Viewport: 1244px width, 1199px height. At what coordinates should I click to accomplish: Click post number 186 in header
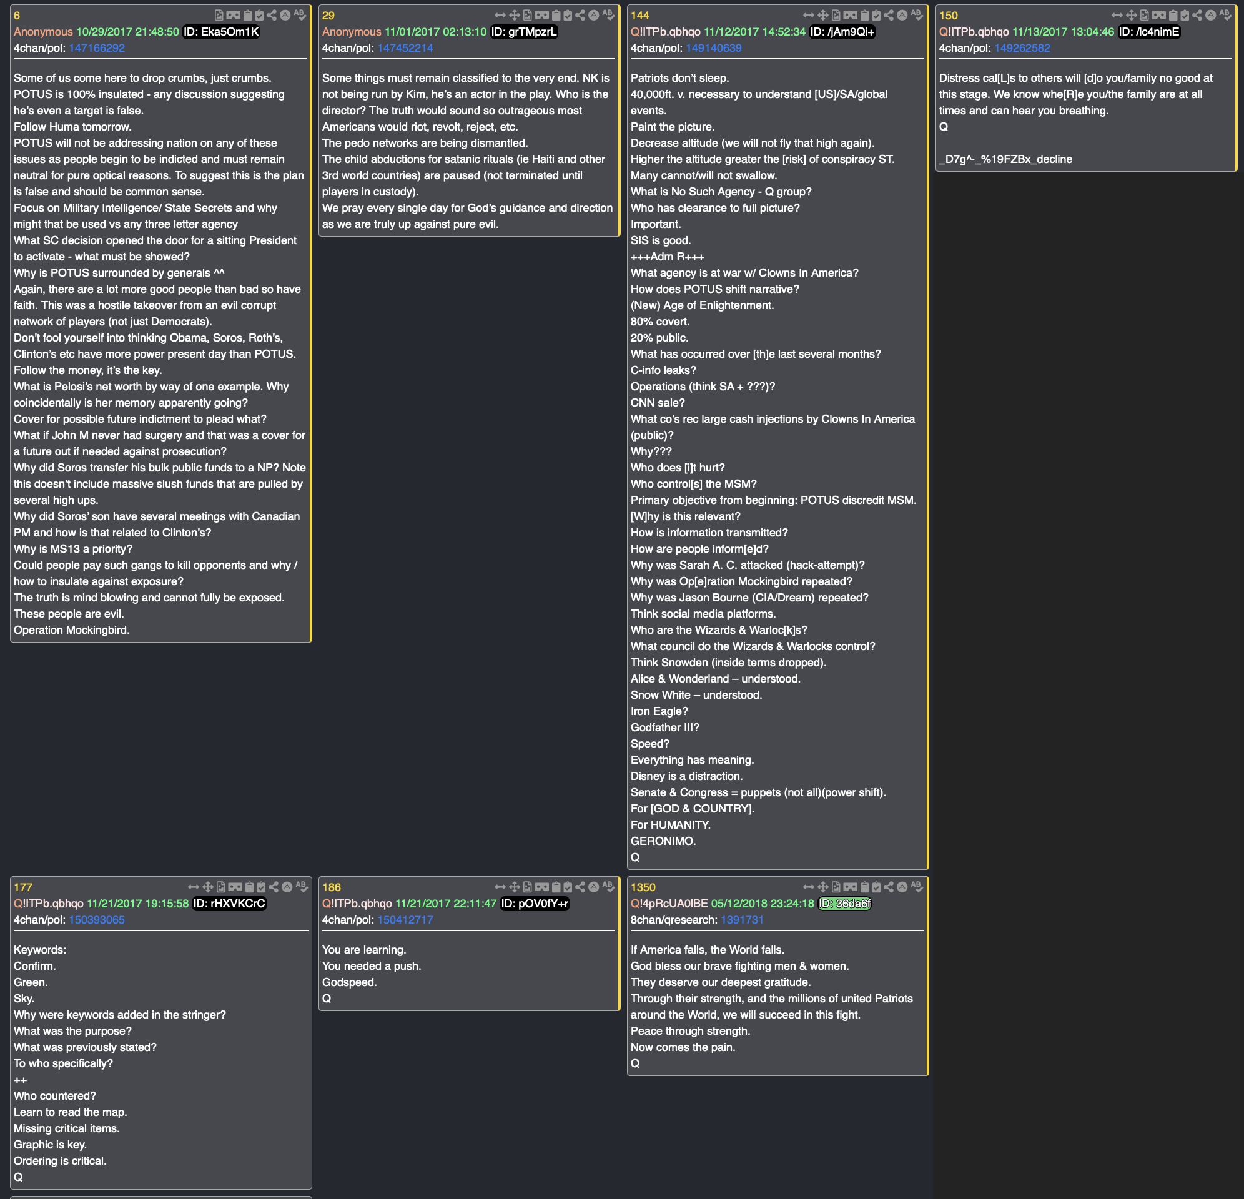tap(332, 887)
